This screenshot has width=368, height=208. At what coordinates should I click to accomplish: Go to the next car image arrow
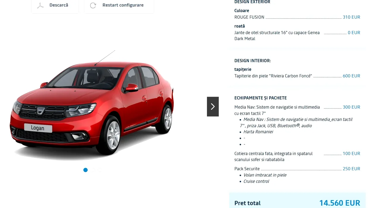tap(213, 106)
